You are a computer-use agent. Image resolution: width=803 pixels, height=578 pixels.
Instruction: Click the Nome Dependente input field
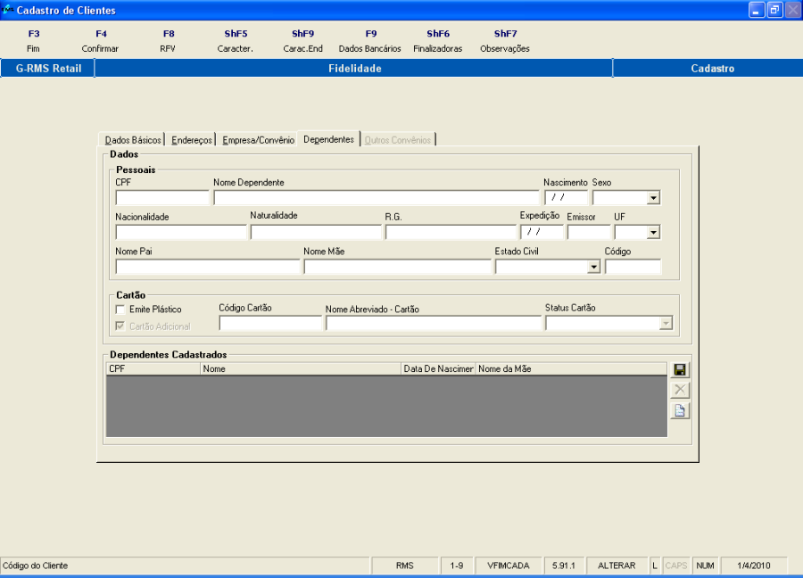[376, 198]
